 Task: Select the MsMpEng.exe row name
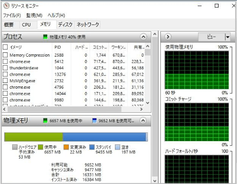point(22,81)
